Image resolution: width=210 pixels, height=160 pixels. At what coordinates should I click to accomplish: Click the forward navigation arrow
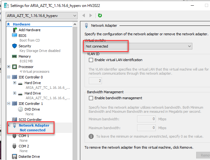click(x=91, y=15)
